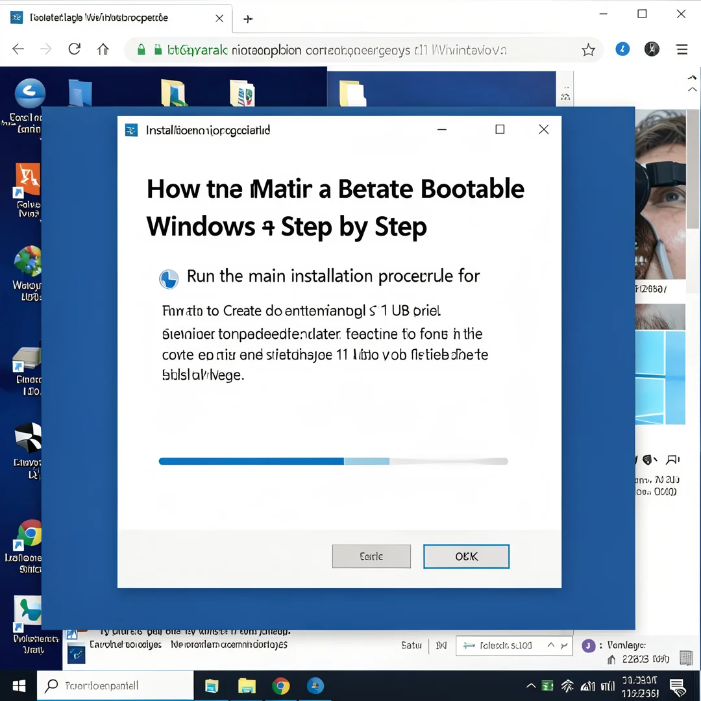The image size is (701, 701).
Task: Open the Windows Start menu
Action: click(x=19, y=686)
